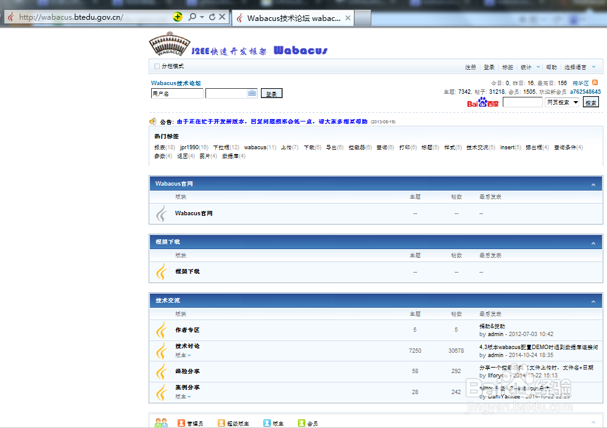Click the 登录 login button
This screenshot has width=607, height=428.
(271, 93)
